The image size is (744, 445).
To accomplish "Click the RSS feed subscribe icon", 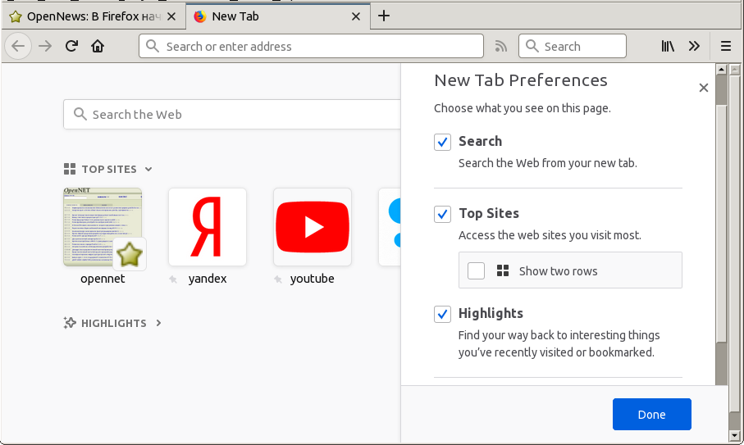I will 501,47.
